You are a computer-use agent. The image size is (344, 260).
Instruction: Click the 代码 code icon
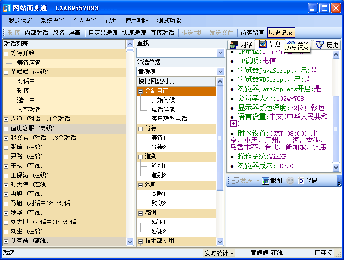point(301,181)
